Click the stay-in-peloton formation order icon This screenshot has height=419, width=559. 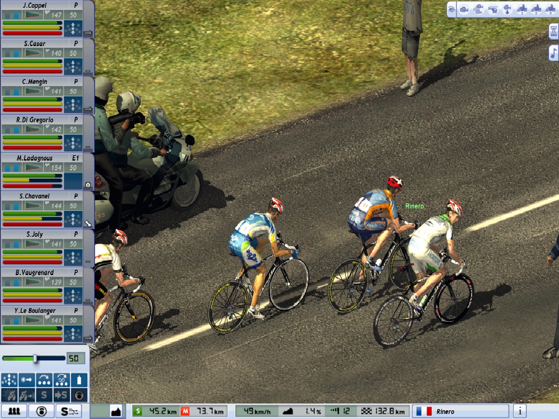[9, 380]
